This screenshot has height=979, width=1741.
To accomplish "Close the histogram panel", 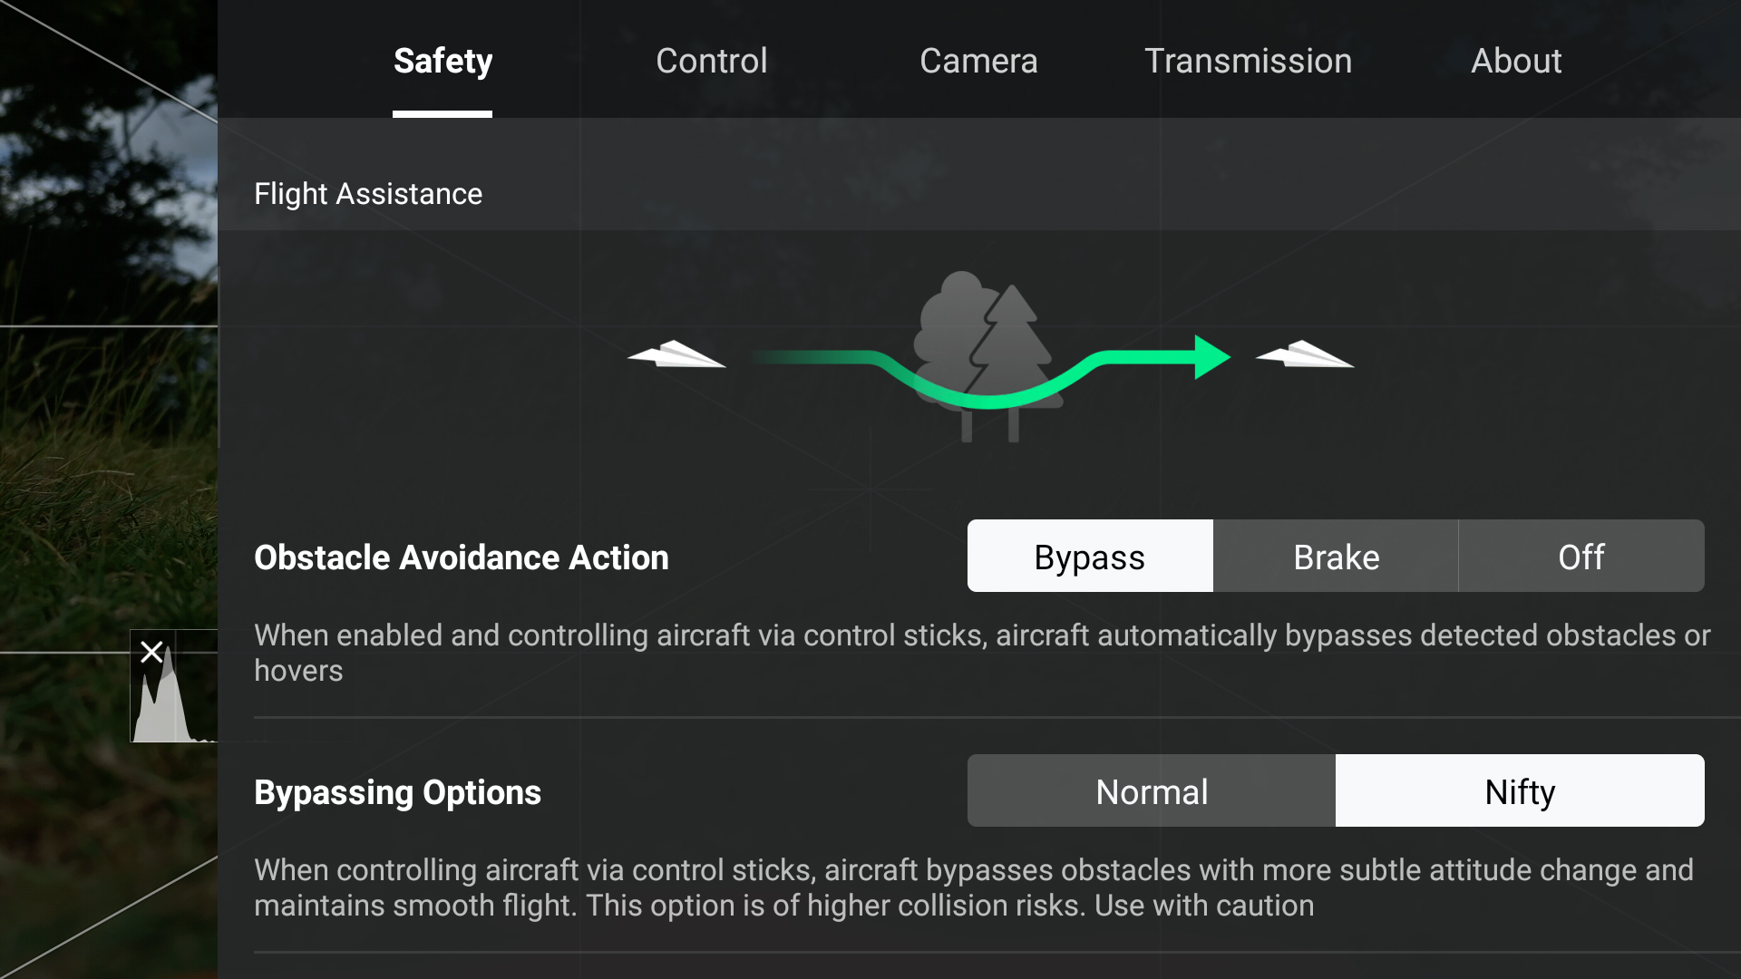I will [x=152, y=652].
